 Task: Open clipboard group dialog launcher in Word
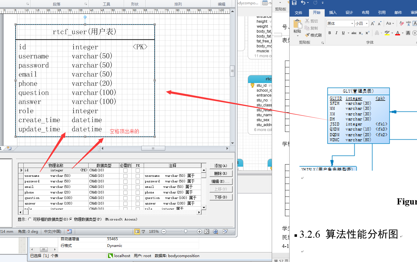pyautogui.click(x=323, y=43)
